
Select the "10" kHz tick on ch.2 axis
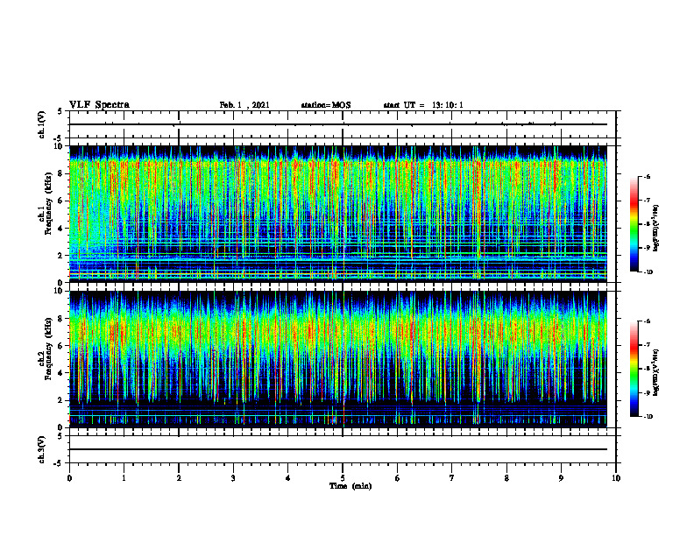click(x=60, y=291)
